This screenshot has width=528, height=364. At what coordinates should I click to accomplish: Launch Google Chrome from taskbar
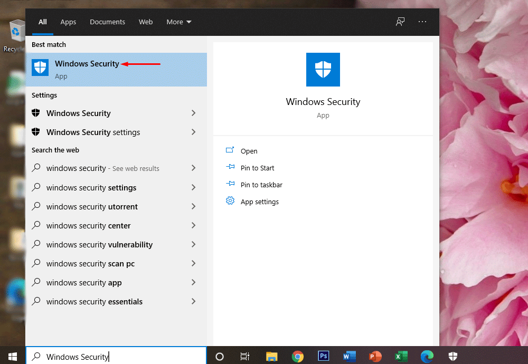(298, 357)
